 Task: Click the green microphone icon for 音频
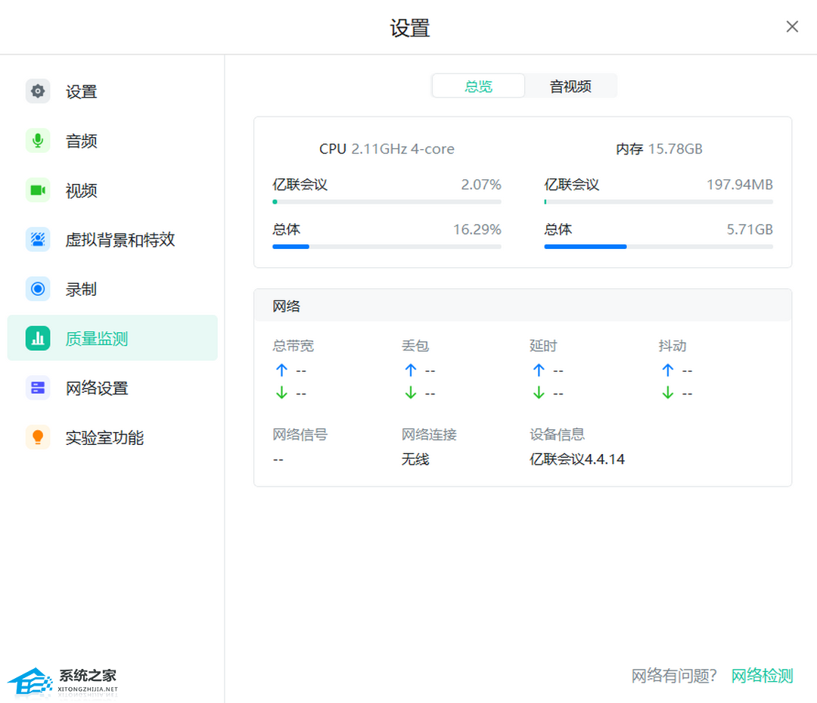coord(38,141)
